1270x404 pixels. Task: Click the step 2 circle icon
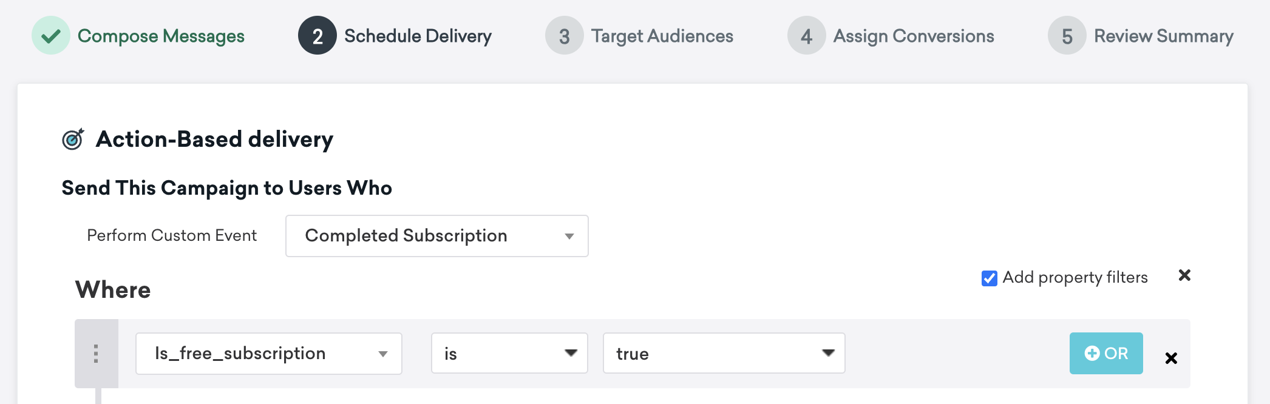click(317, 36)
